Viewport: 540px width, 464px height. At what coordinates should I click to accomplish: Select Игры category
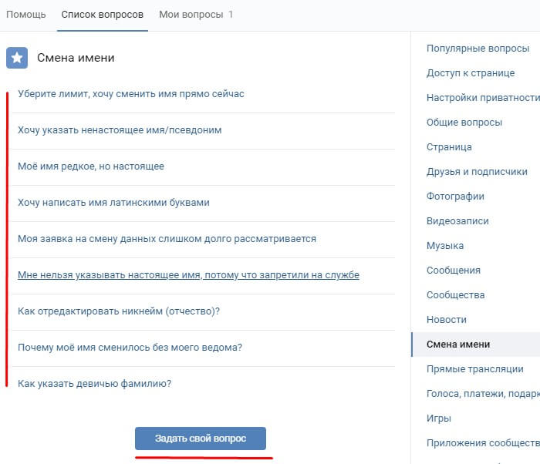[x=439, y=419]
